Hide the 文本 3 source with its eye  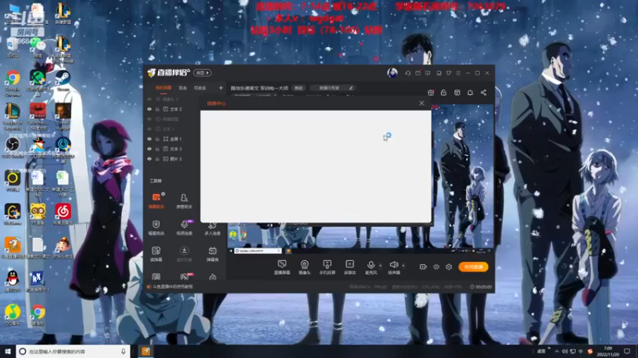coord(149,149)
